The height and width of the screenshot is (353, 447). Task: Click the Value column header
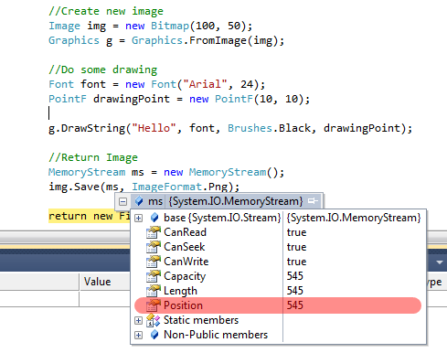click(98, 282)
